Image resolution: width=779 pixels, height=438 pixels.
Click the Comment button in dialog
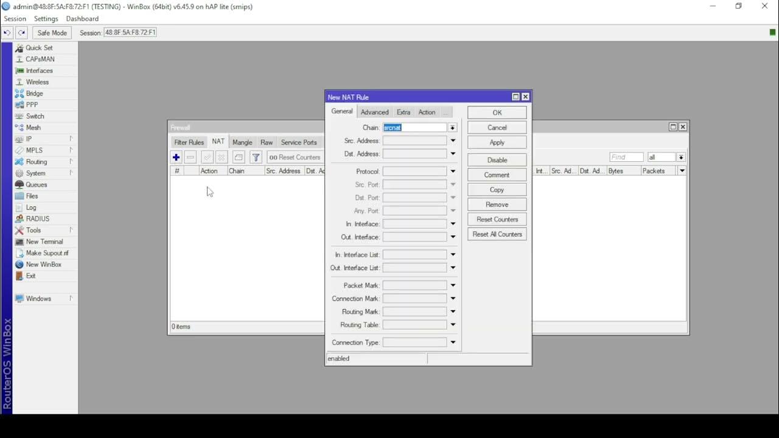tap(497, 175)
